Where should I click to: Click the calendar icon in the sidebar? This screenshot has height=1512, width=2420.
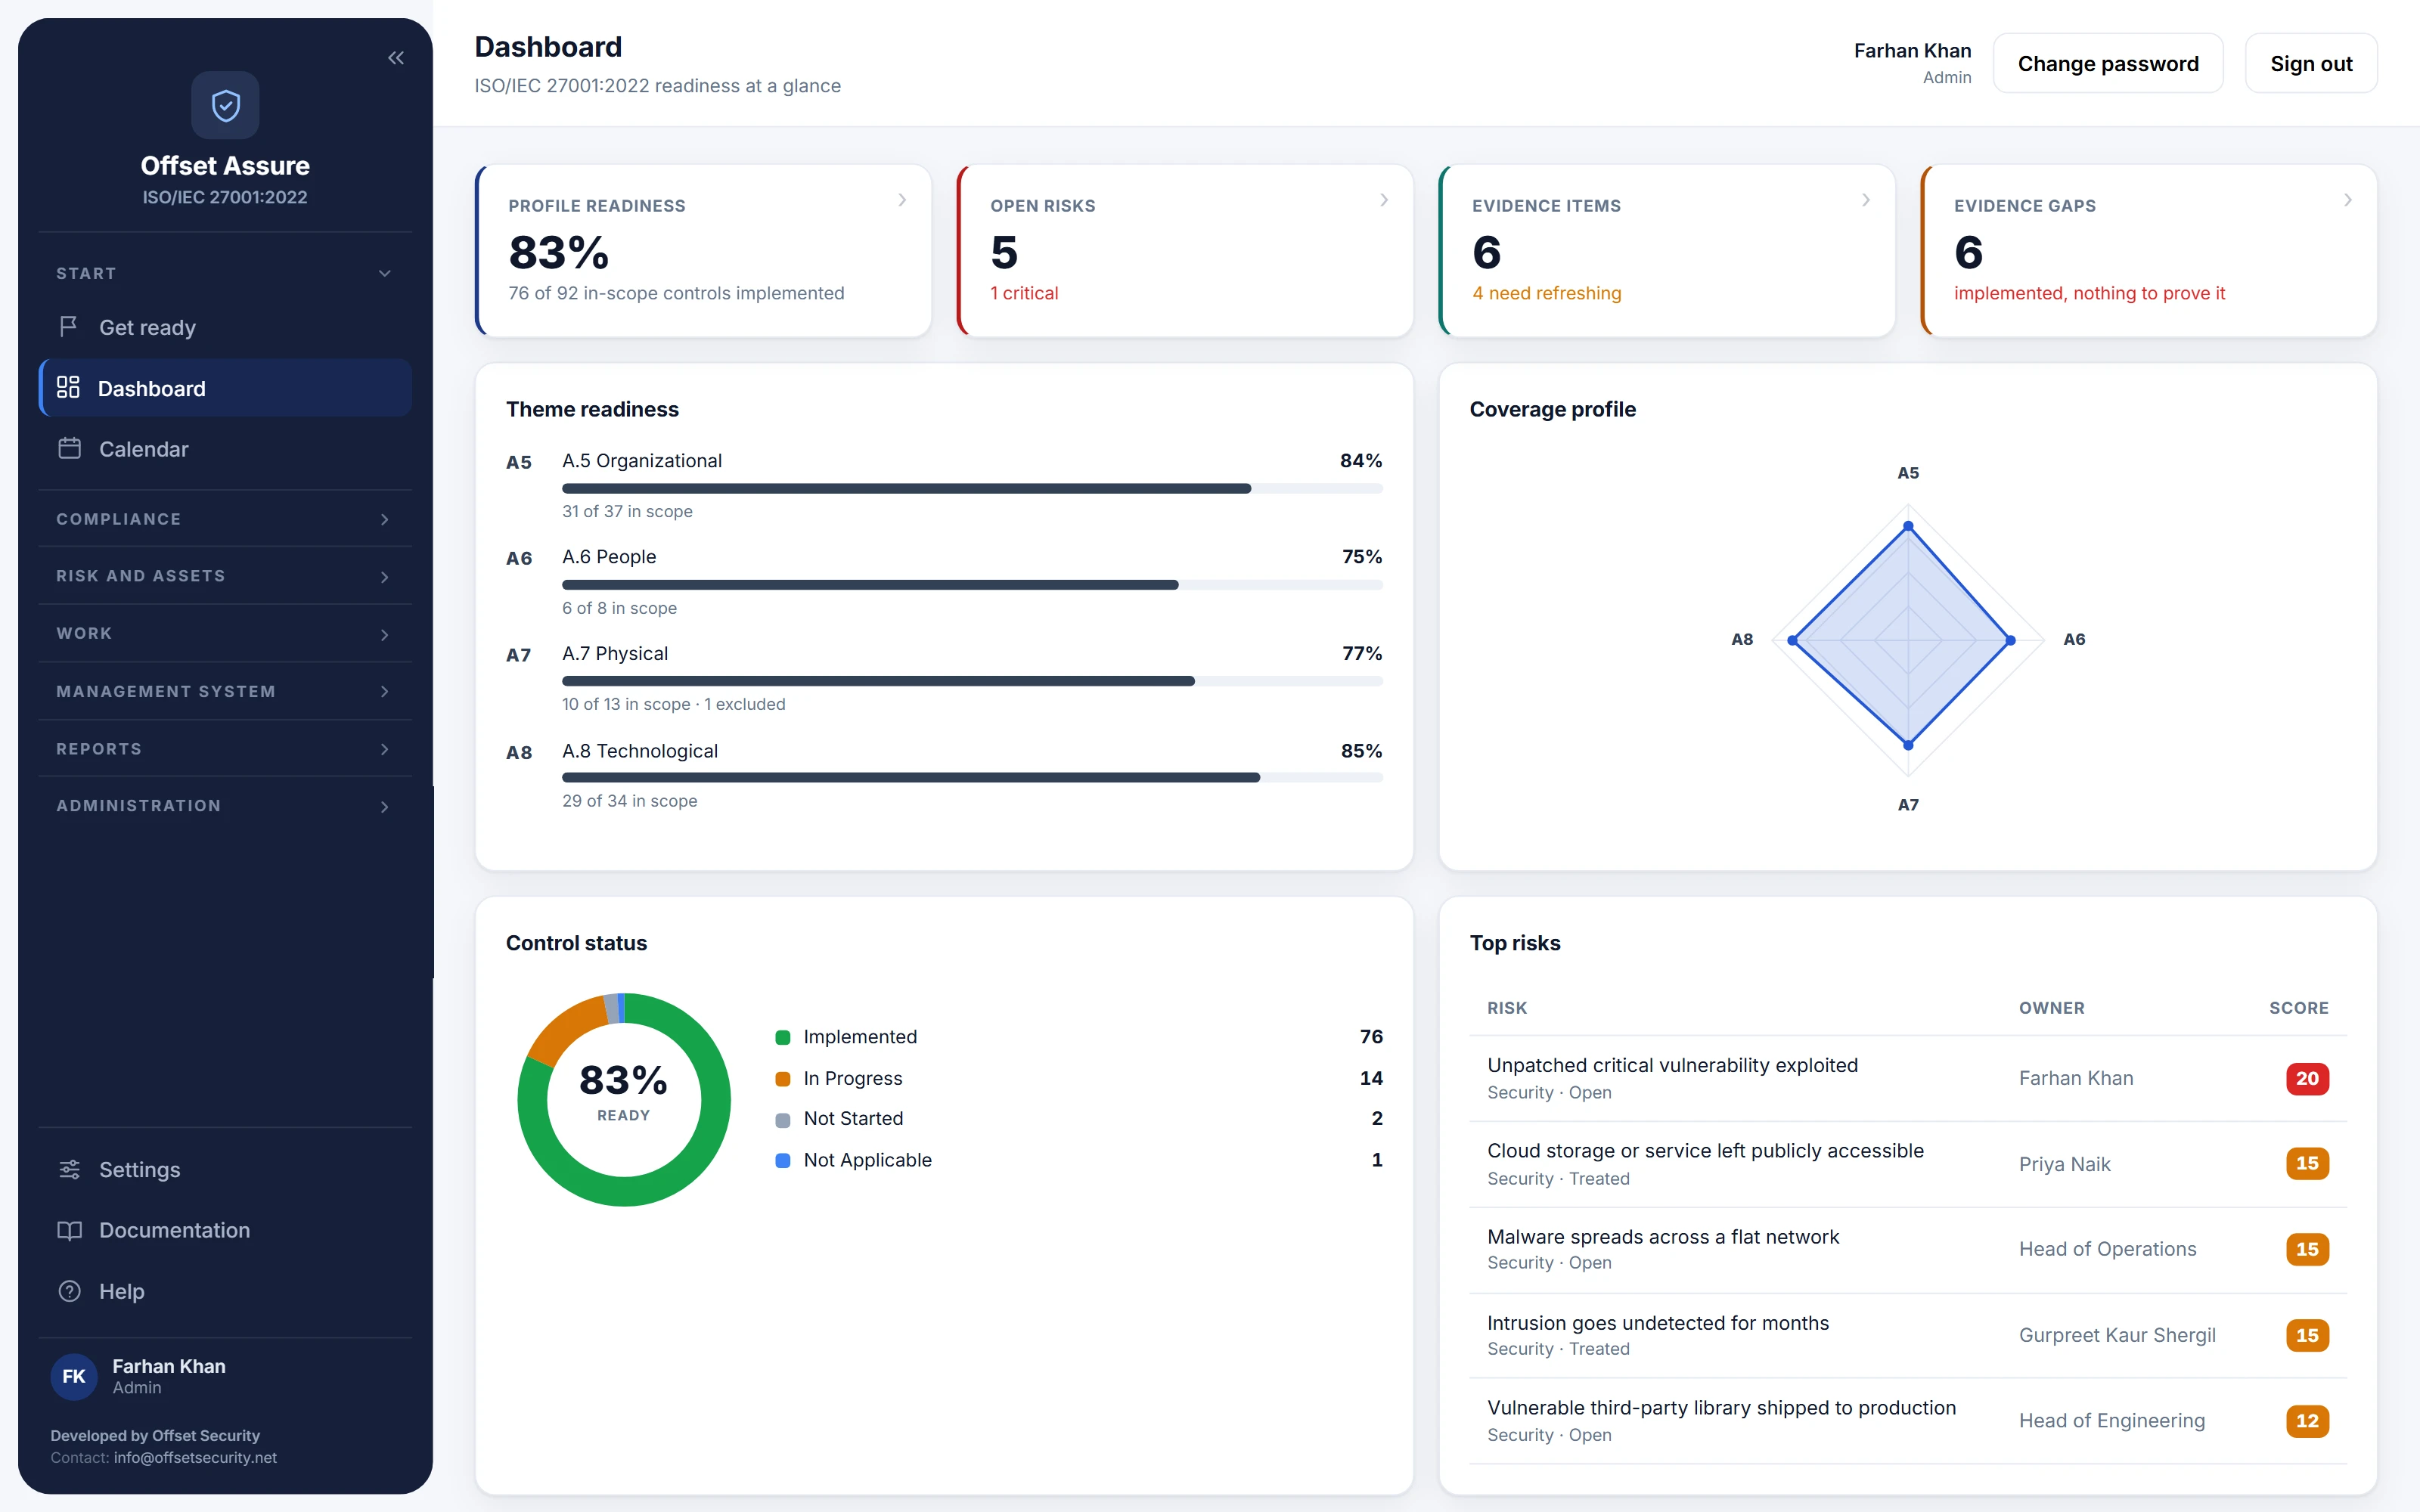tap(69, 449)
